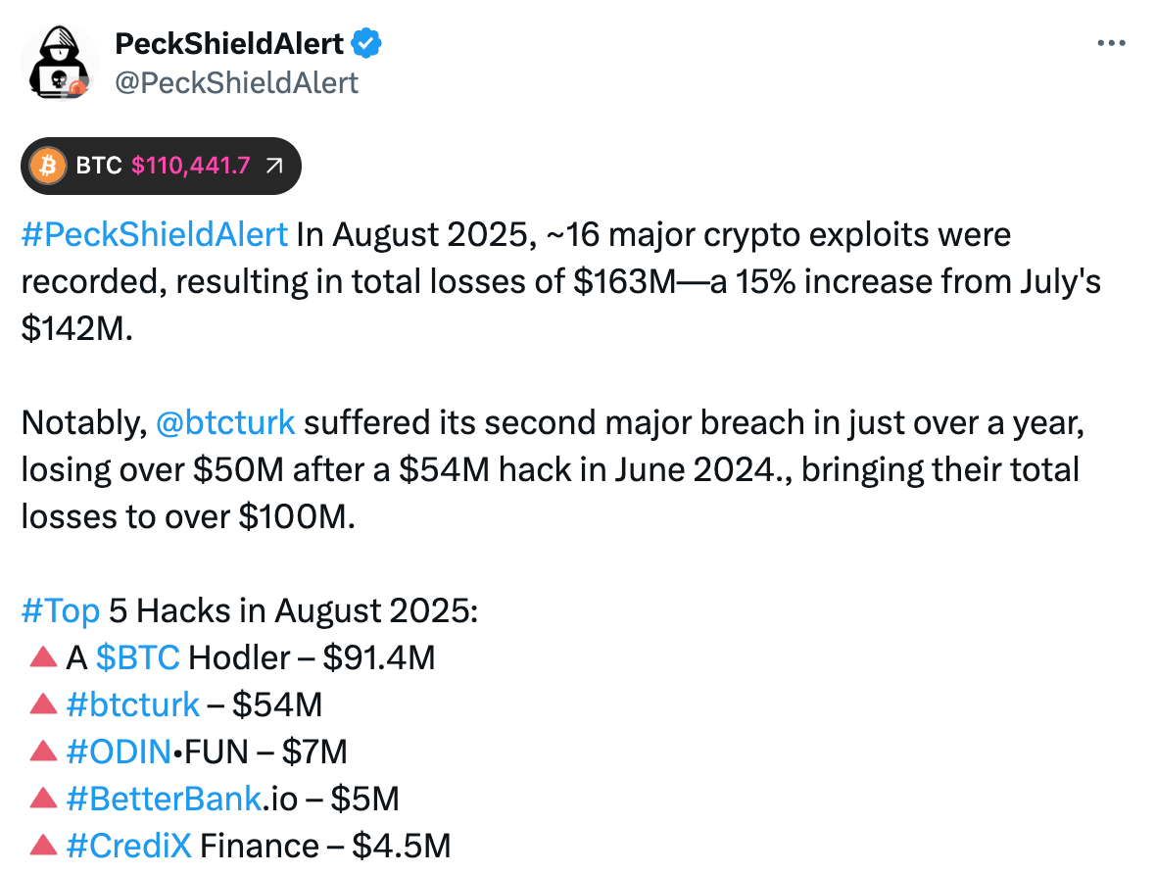Open the $BTC cashtag link

click(138, 657)
